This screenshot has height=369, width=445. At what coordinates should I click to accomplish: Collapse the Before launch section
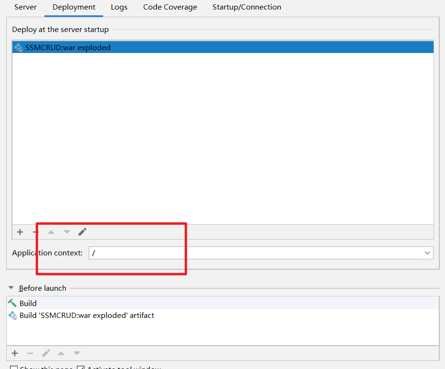point(11,288)
